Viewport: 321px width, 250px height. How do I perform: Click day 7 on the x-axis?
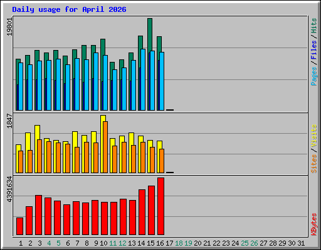(77, 243)
